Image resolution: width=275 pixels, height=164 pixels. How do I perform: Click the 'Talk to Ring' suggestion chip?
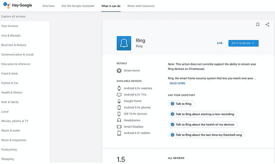coord(182,104)
